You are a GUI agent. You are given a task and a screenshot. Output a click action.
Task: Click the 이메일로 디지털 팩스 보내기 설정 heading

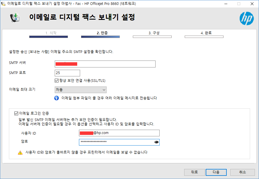tap(82, 17)
